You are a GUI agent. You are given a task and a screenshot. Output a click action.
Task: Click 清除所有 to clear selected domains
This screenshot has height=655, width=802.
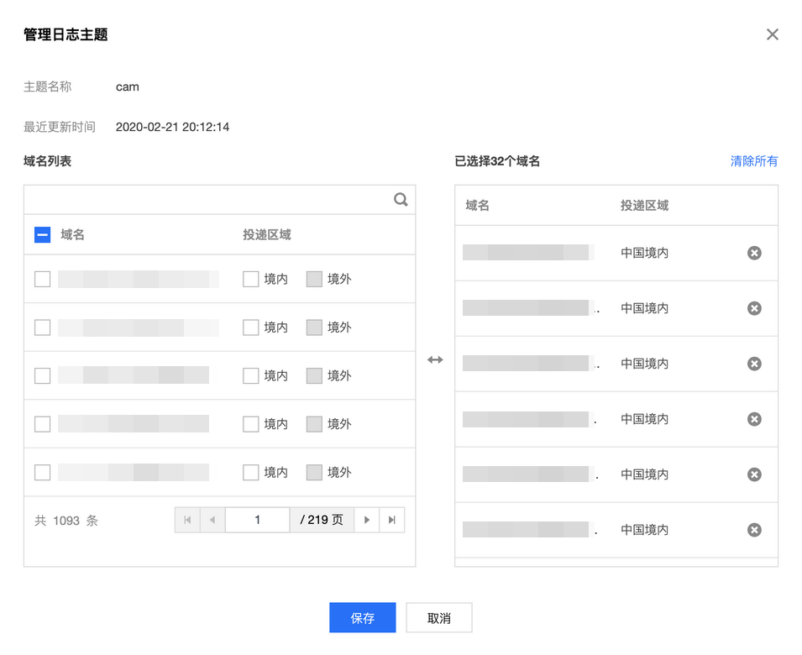pyautogui.click(x=753, y=161)
